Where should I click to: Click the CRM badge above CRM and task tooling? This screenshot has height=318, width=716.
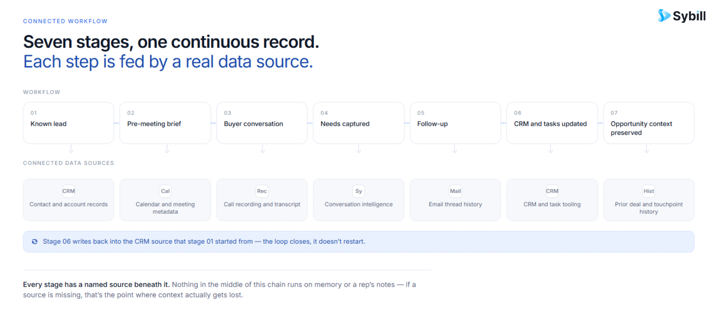pos(552,191)
